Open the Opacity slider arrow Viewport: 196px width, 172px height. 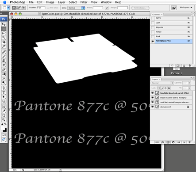click(x=190, y=83)
